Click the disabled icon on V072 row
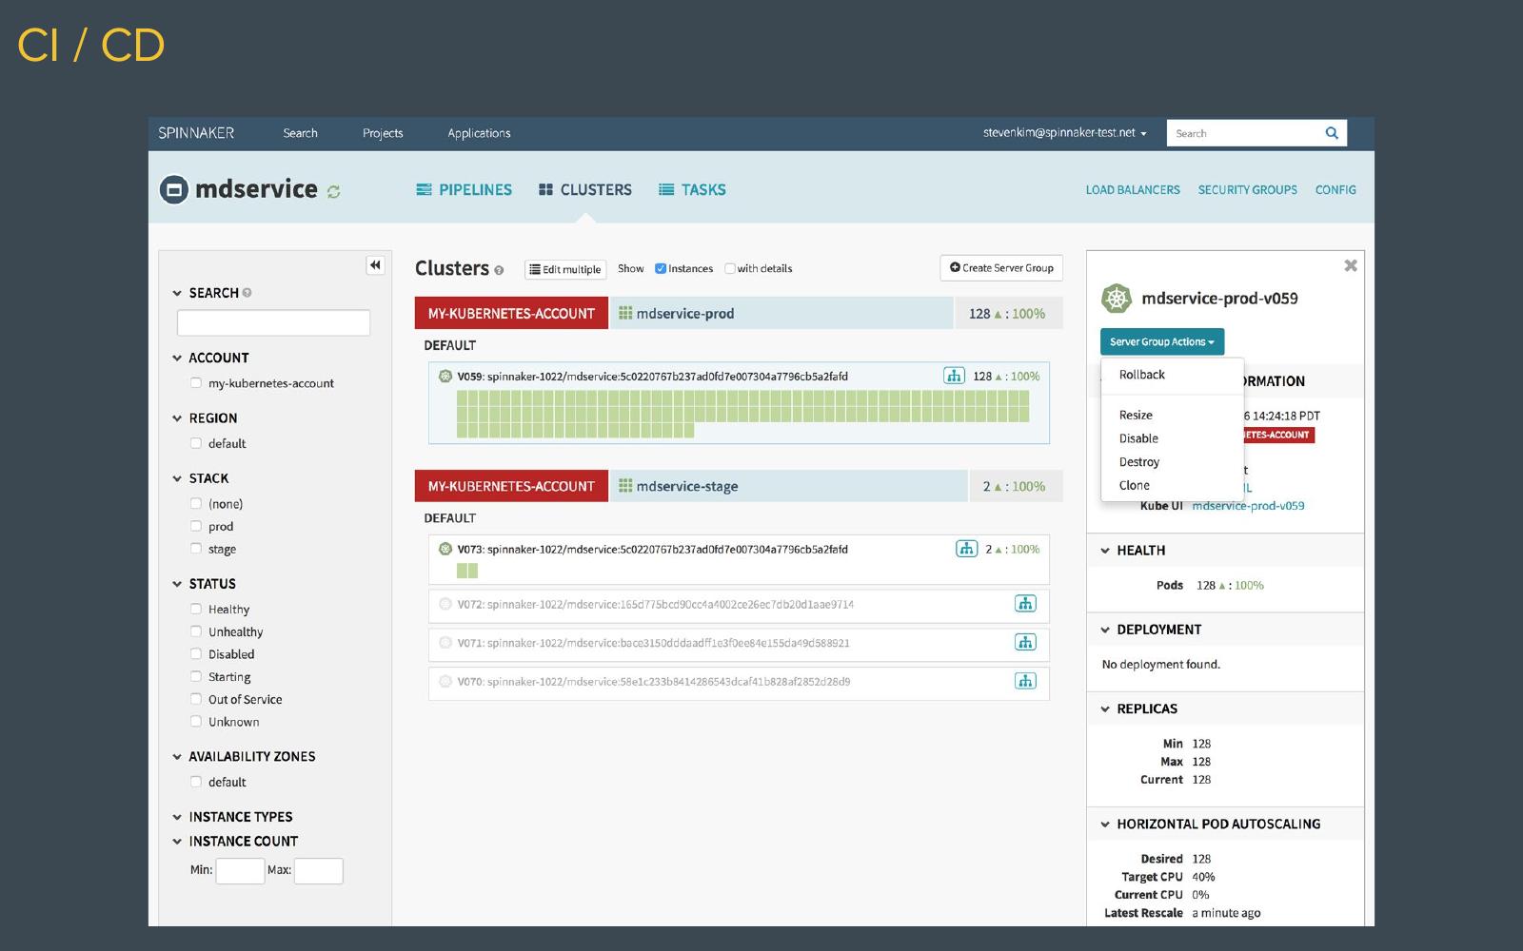 point(445,604)
